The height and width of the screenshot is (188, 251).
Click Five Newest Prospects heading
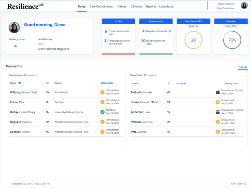pyautogui.click(x=23, y=75)
